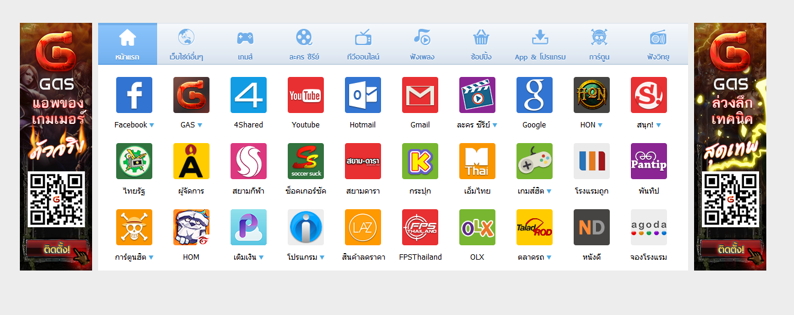Switch to the ทีวีออนไลน์ tab
The height and width of the screenshot is (315, 794).
click(x=363, y=44)
